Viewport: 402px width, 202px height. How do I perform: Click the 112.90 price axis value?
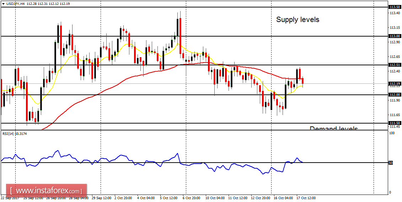click(395, 42)
